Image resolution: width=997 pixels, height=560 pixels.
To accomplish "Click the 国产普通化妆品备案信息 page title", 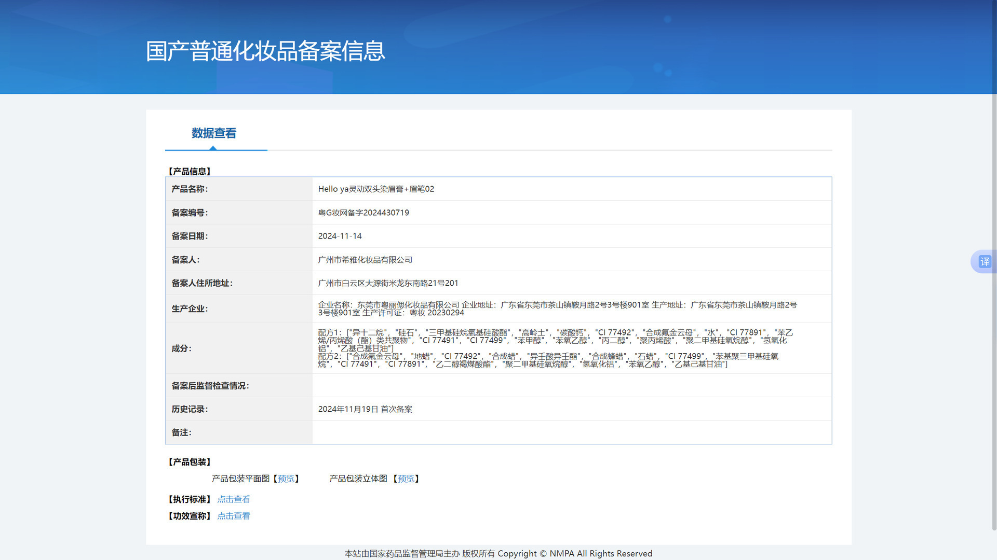I will coord(265,51).
